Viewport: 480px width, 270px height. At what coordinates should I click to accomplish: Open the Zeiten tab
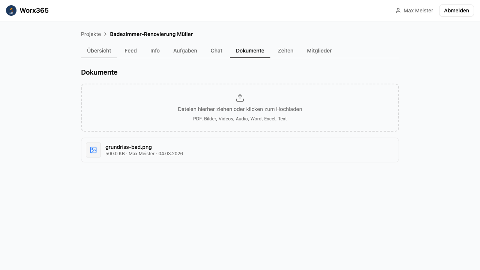[285, 51]
